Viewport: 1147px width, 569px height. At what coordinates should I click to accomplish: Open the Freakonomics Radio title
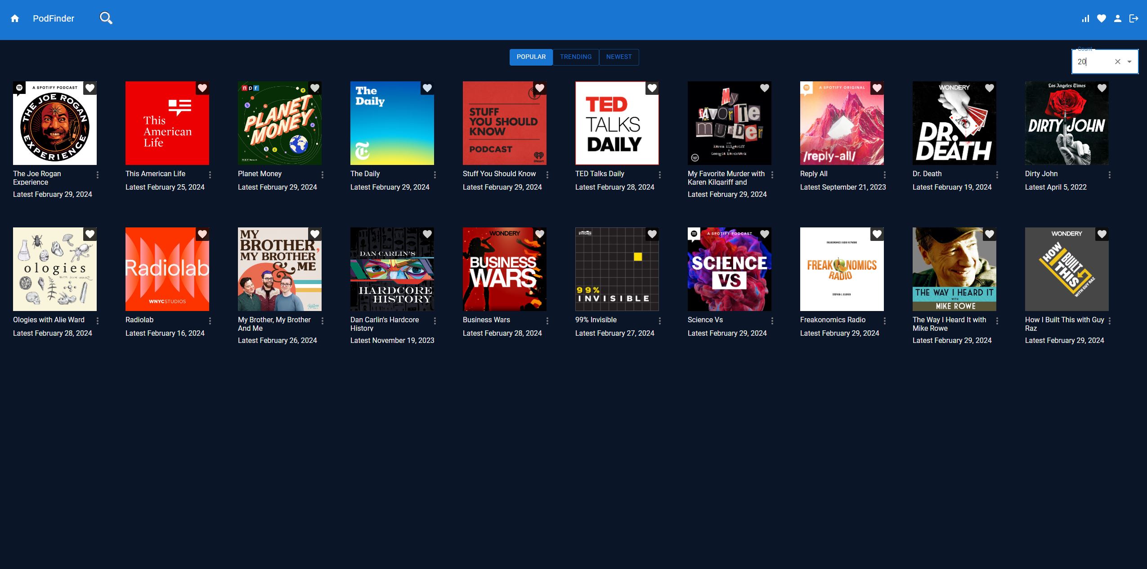pos(833,320)
